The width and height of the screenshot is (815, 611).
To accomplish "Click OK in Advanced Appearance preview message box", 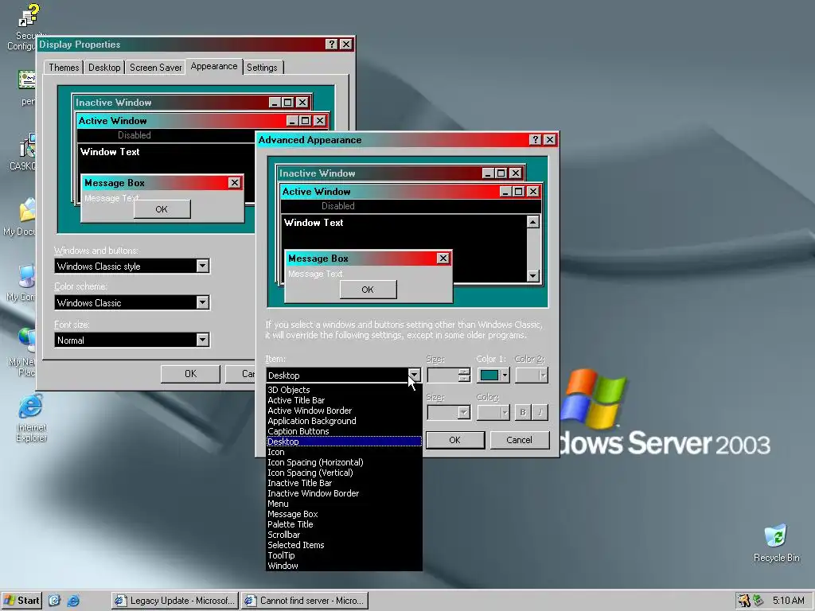I will (368, 290).
